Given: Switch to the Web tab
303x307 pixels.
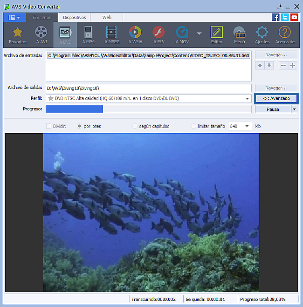Looking at the screenshot, I should tap(107, 17).
